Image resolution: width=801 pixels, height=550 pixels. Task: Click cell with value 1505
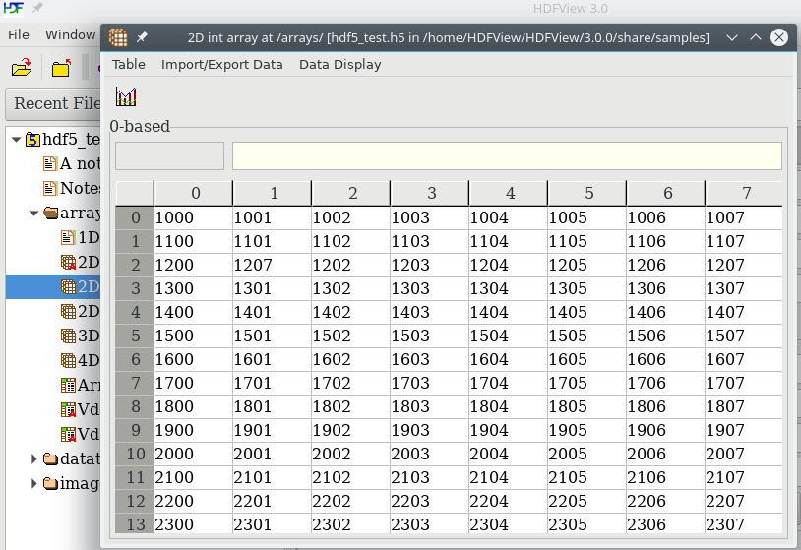coord(586,336)
